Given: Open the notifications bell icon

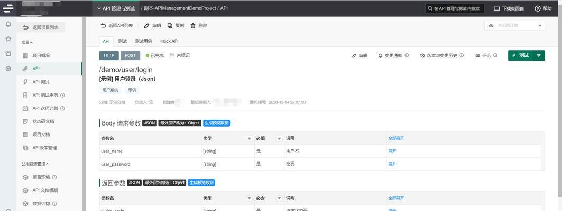Looking at the screenshot, I should click(8, 24).
